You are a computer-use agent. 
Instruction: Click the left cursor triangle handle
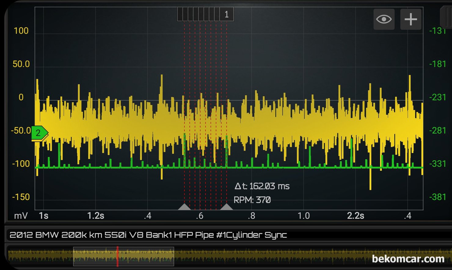coord(184,207)
